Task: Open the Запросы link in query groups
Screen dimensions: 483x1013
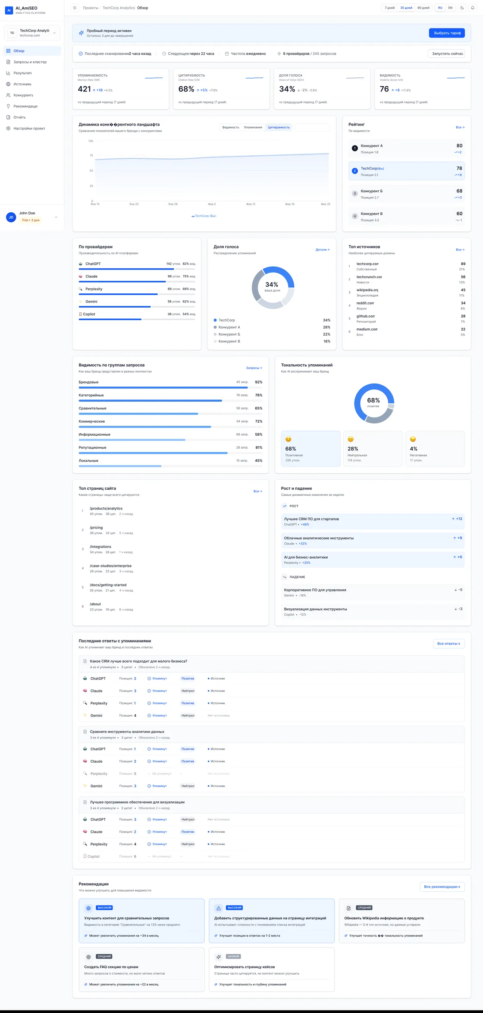Action: (254, 368)
